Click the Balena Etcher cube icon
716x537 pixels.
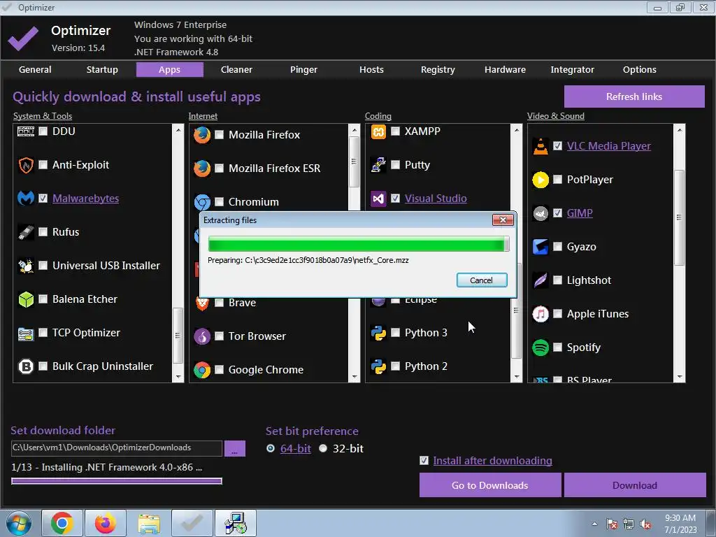pyautogui.click(x=26, y=299)
